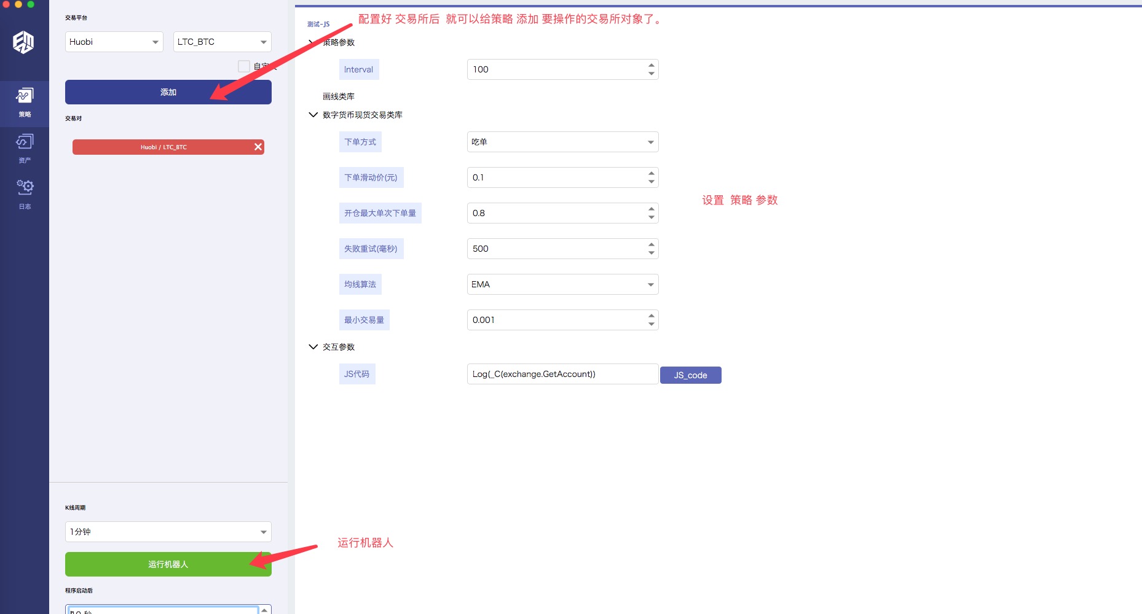Decrease the Interval value with down arrow
Image resolution: width=1142 pixels, height=614 pixels.
(x=652, y=74)
